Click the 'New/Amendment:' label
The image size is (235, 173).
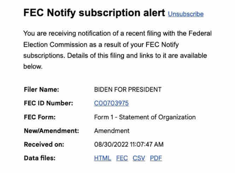51,131
